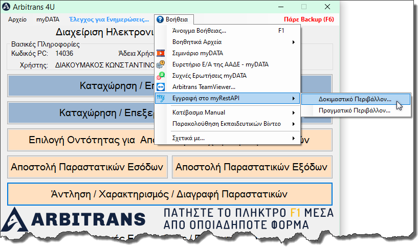Image resolution: width=418 pixels, height=247 pixels.
Task: Click Αποστολή Παραστατικών Εσόδων button
Action: click(x=87, y=167)
